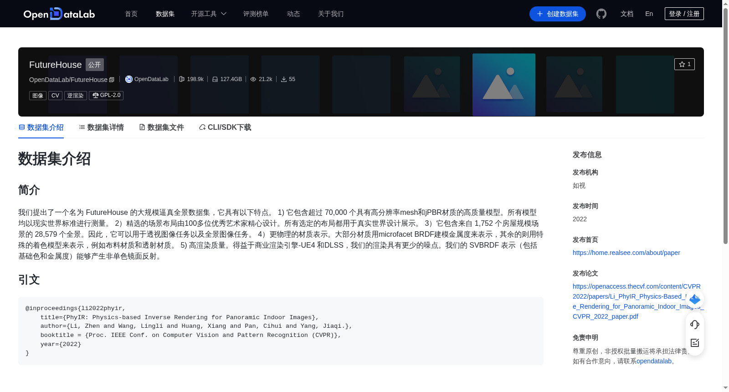The width and height of the screenshot is (729, 392).
Task: Open the floating blue bird assistant icon
Action: click(695, 299)
